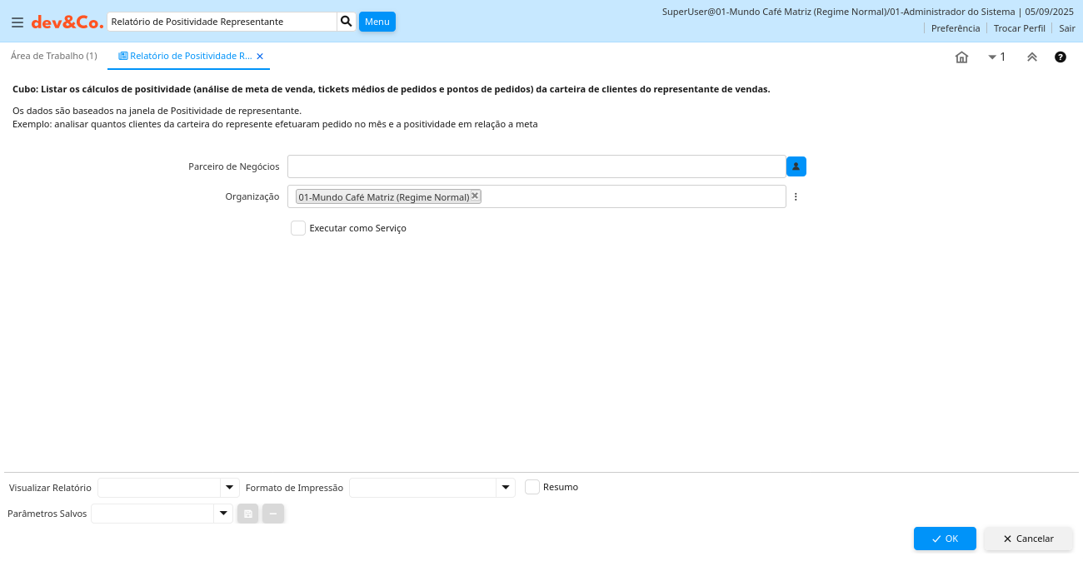
Task: Expand Visualizar Relatório dropdown
Action: tap(230, 488)
